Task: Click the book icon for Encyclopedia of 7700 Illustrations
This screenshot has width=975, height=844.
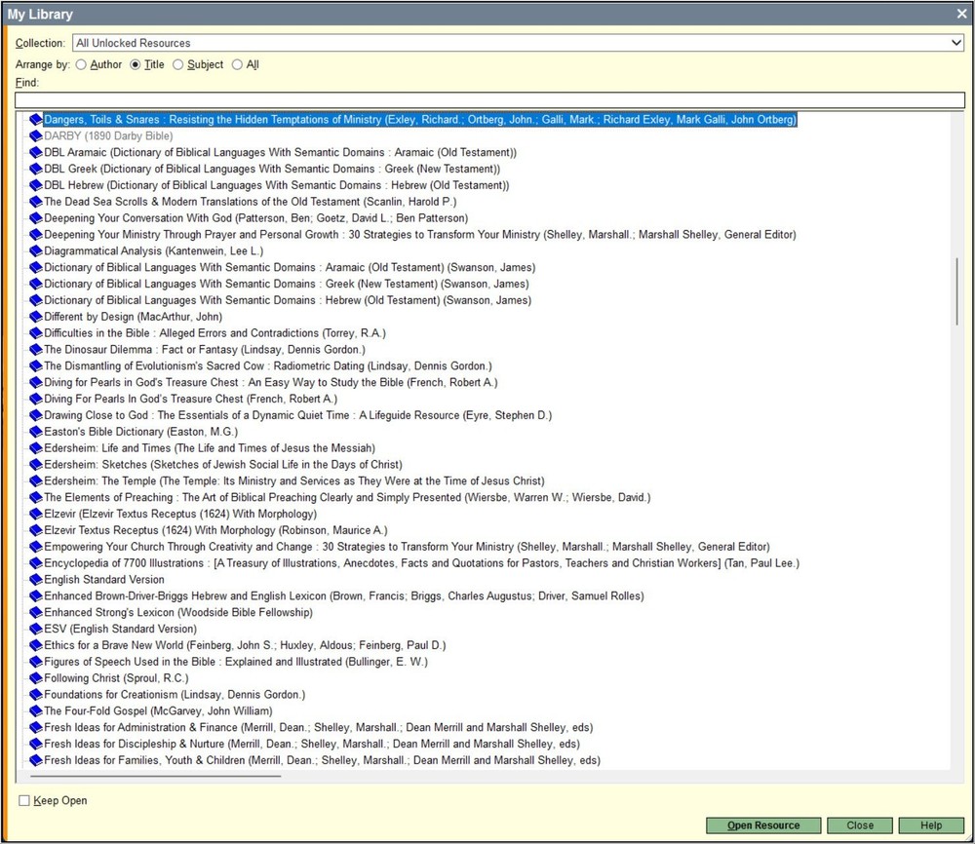Action: coord(36,563)
